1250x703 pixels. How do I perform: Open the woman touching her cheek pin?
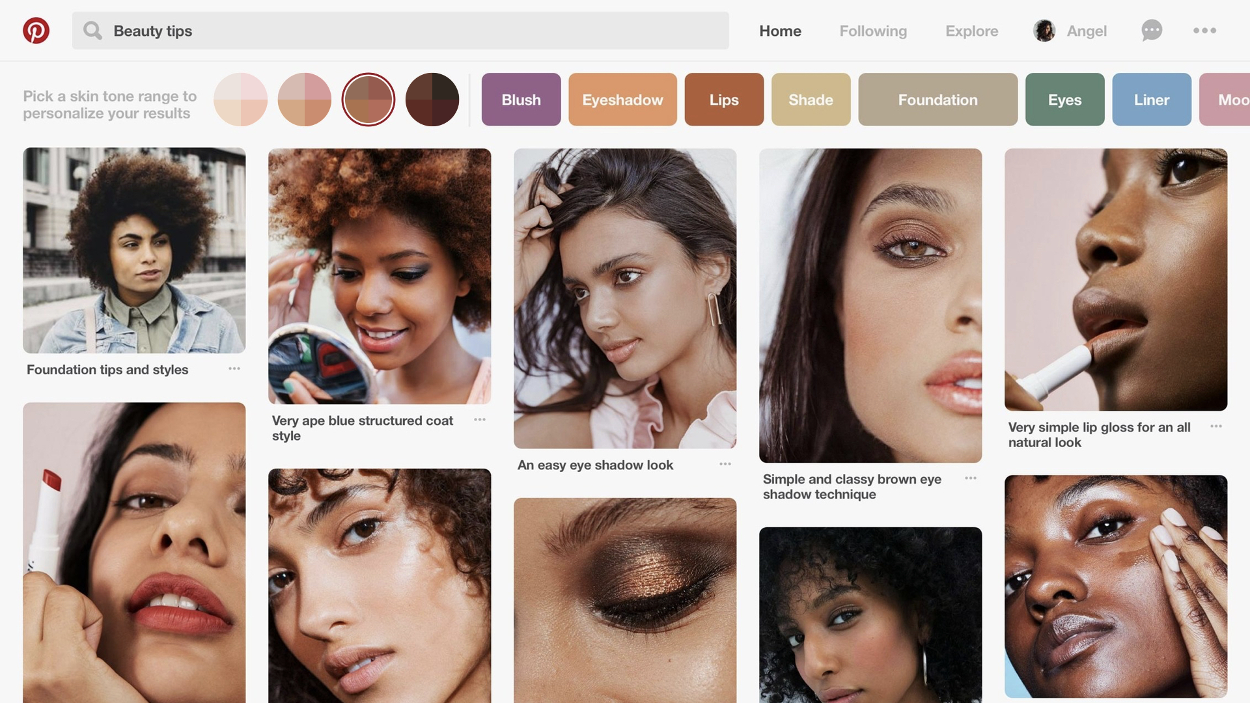(x=1116, y=586)
